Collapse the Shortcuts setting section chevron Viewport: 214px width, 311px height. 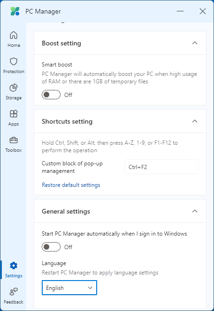click(x=195, y=121)
